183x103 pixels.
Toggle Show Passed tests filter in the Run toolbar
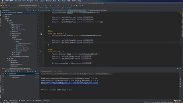coord(6,71)
